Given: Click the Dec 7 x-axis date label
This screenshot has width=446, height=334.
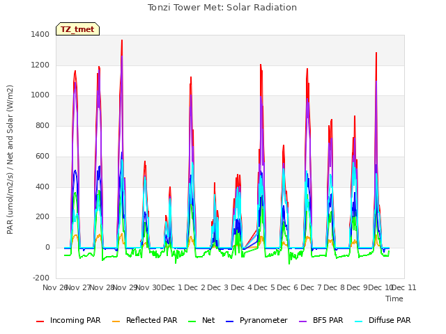Looking at the screenshot, I should coord(312,287).
